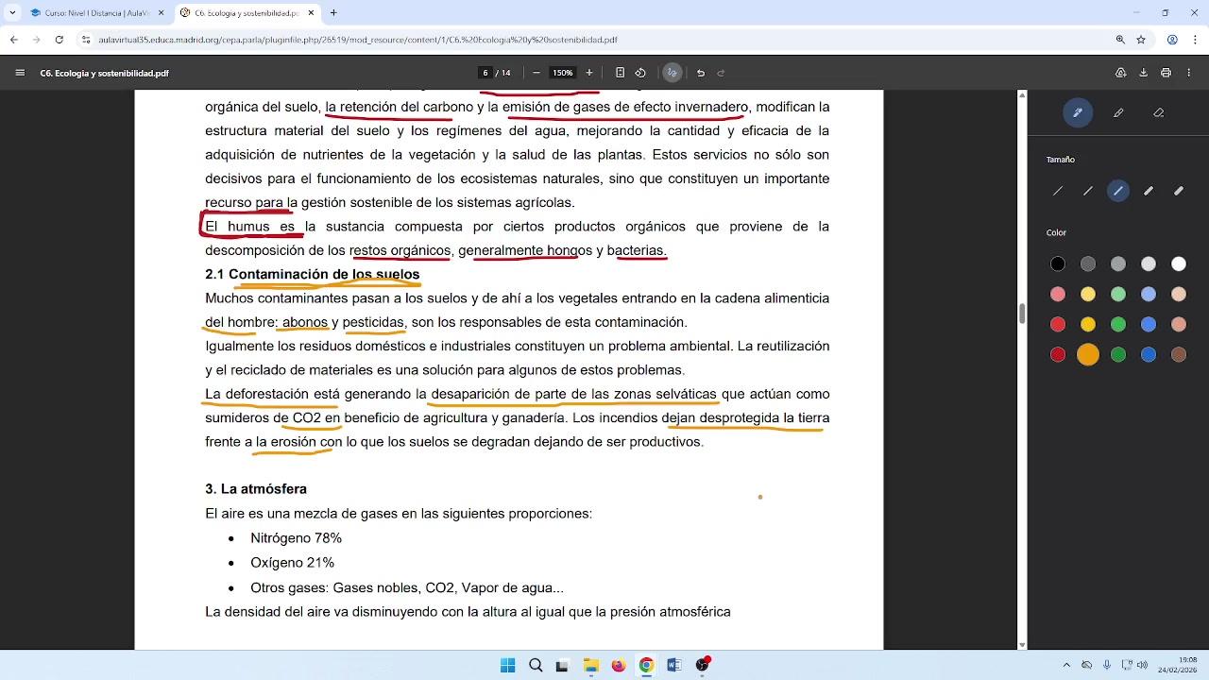Click the '3. La atmósfera' heading
Viewport: 1209px width, 680px height.
click(256, 489)
